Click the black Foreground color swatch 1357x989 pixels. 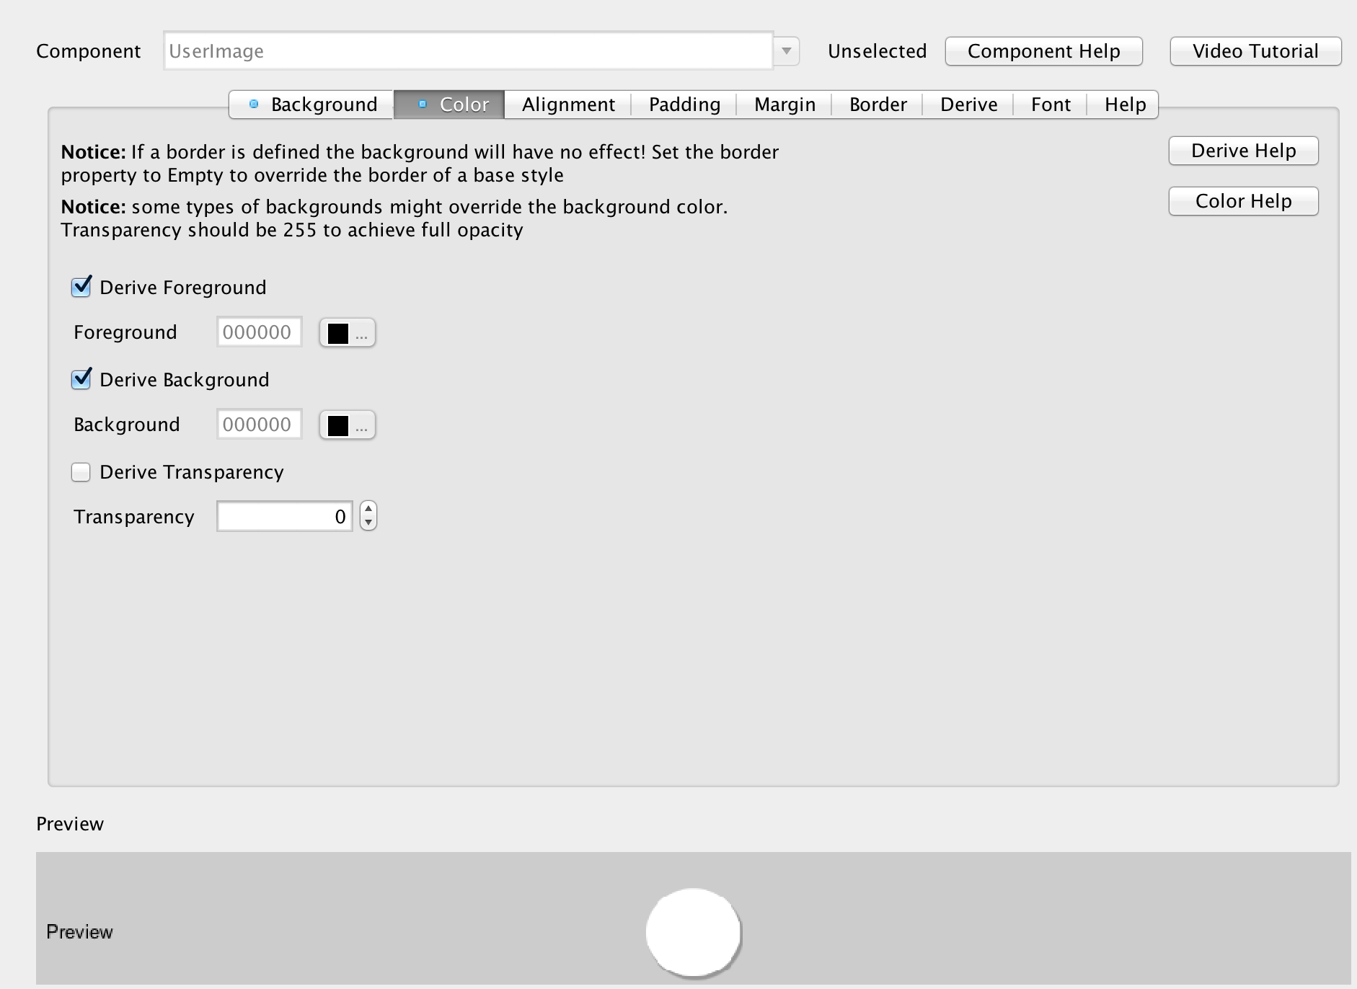tap(337, 332)
